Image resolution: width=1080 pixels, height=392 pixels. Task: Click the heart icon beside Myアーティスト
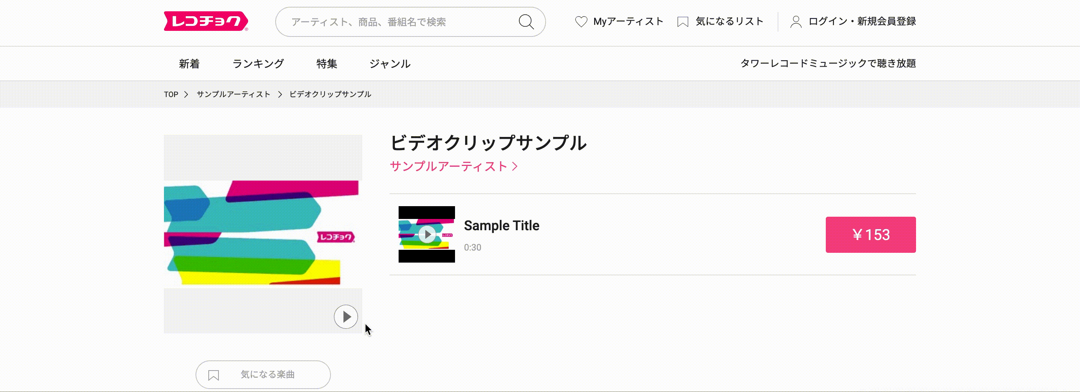click(x=581, y=21)
